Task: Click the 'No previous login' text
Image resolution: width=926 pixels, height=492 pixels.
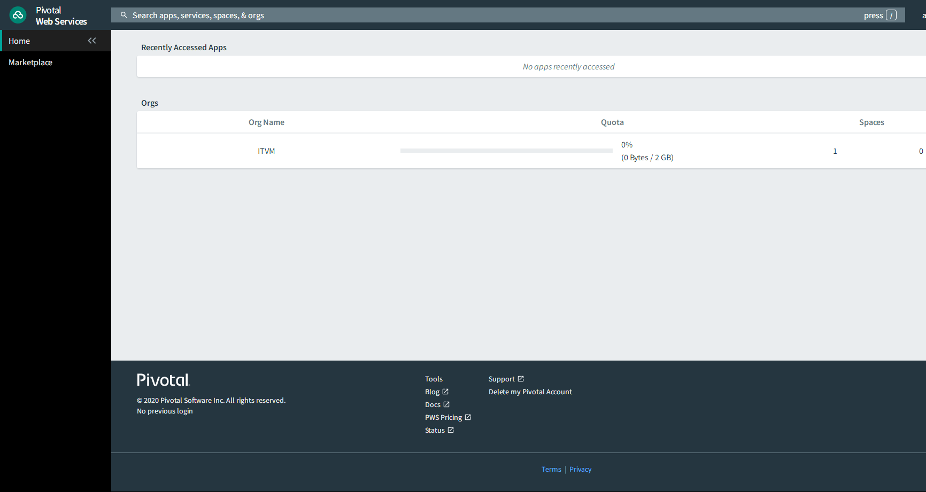Action: coord(165,411)
